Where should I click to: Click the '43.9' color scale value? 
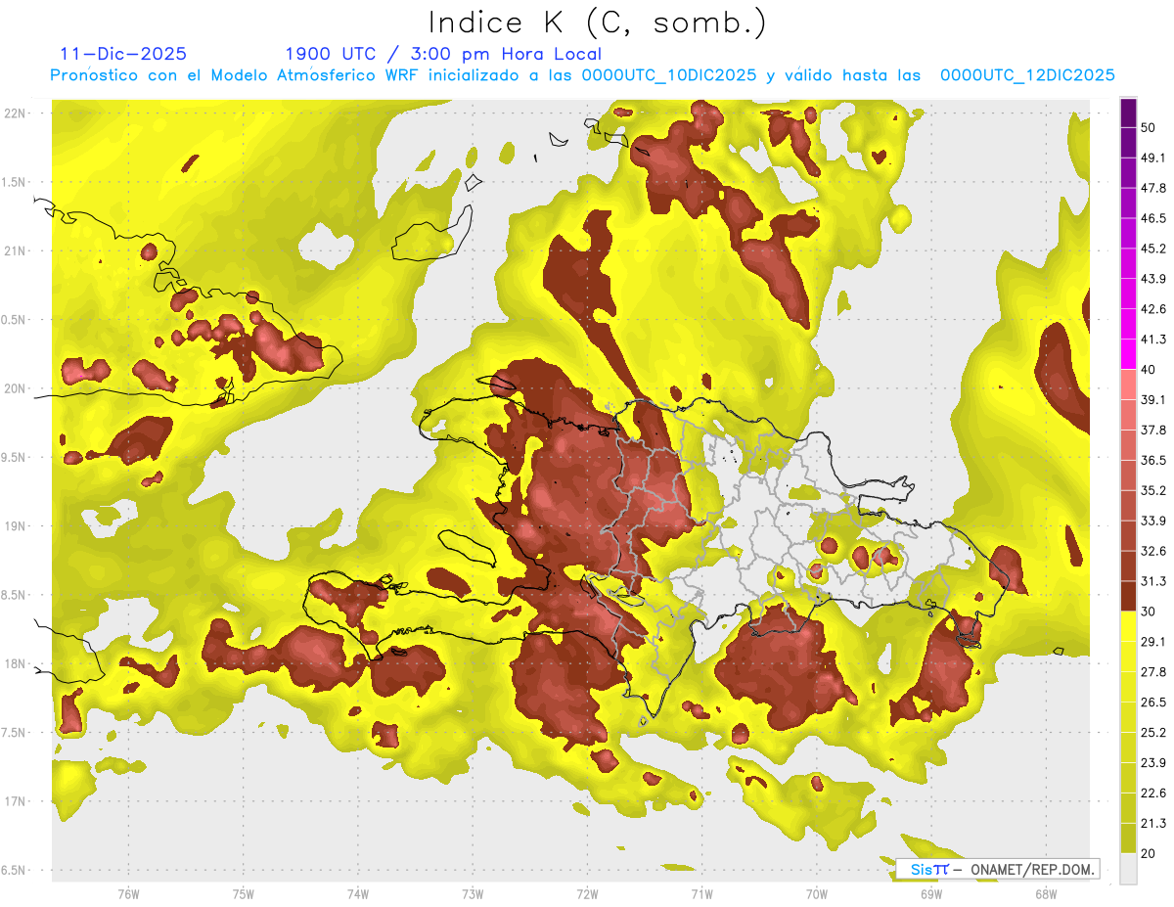[1153, 279]
